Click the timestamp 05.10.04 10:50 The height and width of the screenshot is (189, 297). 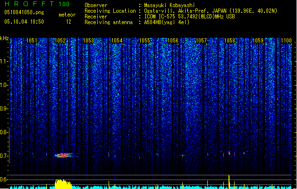pos(24,22)
